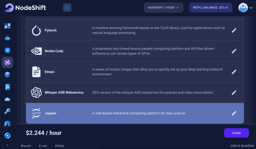Click the Create button
256x149 pixels.
point(236,133)
